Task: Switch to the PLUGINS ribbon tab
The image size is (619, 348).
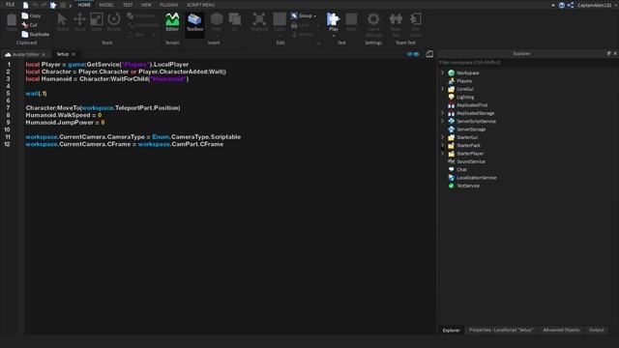Action: [x=168, y=5]
